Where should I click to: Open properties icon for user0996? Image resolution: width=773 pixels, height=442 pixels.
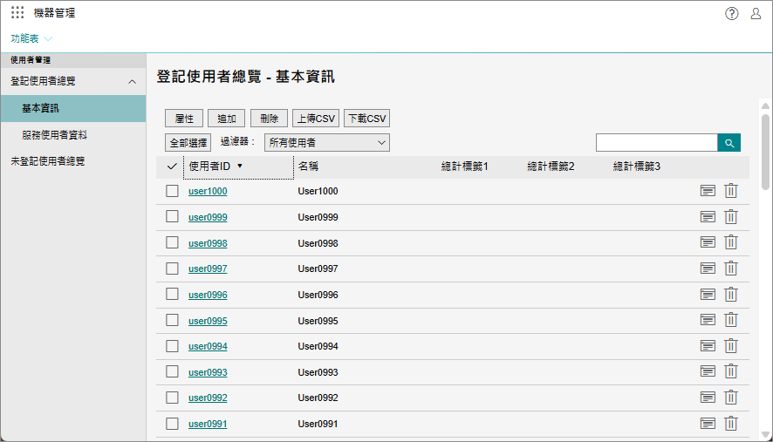pyautogui.click(x=708, y=295)
